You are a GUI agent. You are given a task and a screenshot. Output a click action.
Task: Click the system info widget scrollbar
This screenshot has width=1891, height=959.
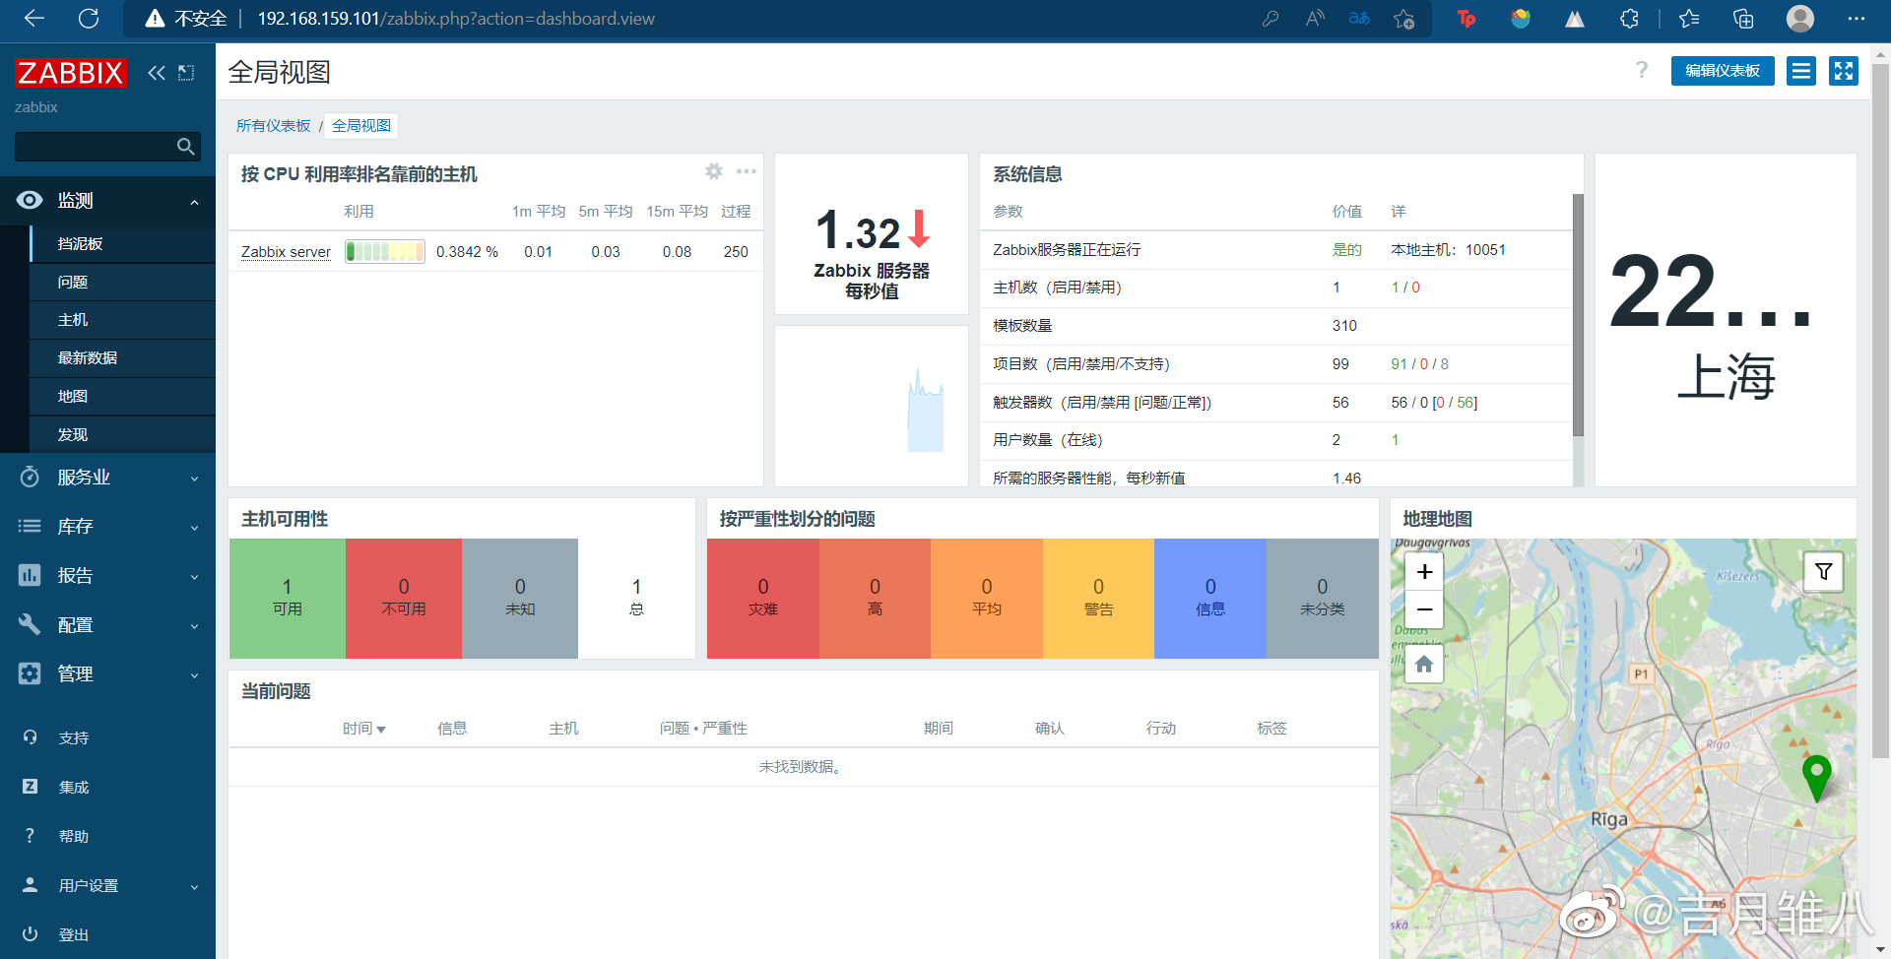coord(1578,315)
